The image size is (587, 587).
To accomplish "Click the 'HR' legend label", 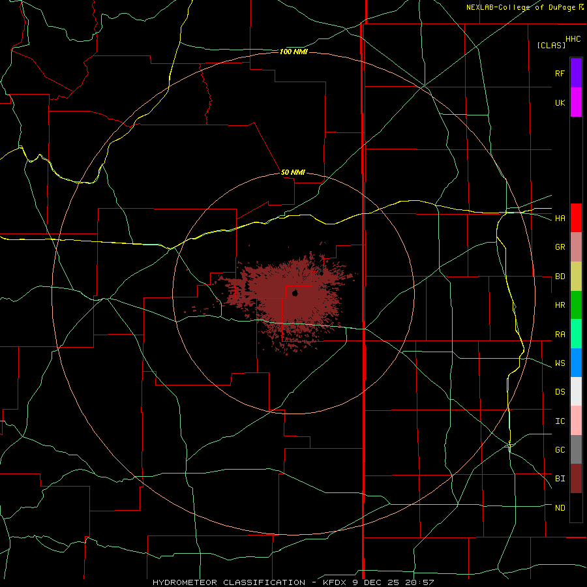I will [x=560, y=305].
